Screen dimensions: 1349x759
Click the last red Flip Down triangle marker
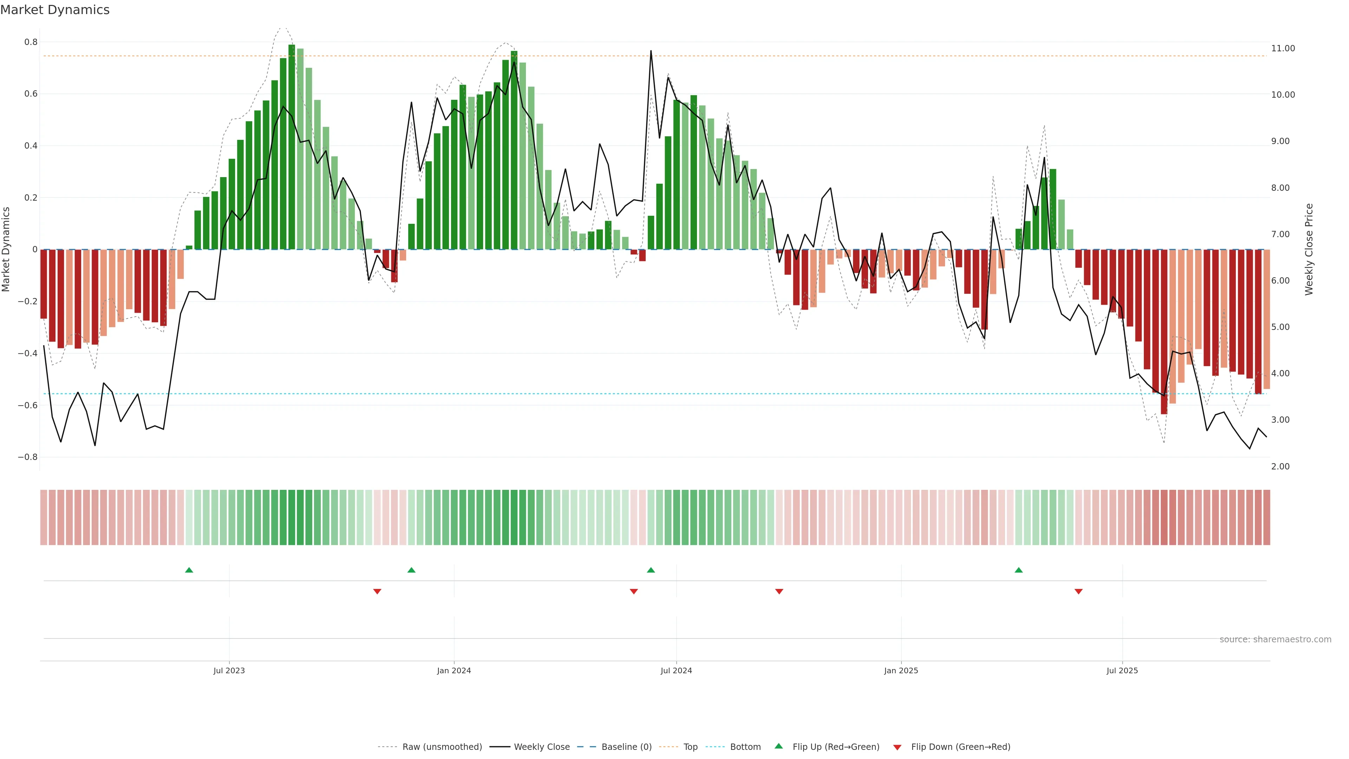(x=1078, y=591)
